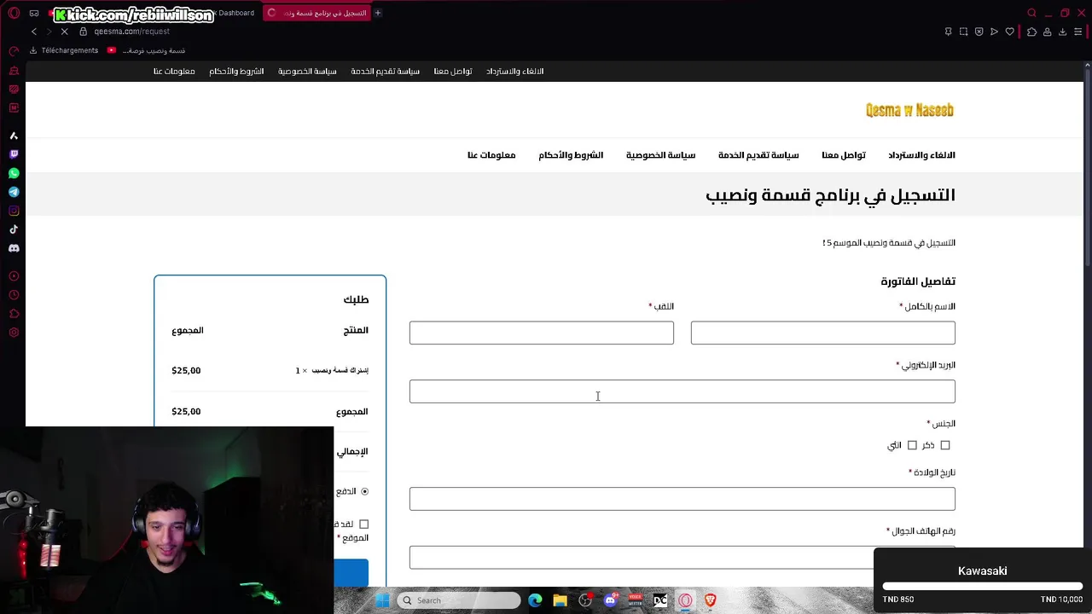
Task: Open the account profile icon
Action: (x=1047, y=32)
